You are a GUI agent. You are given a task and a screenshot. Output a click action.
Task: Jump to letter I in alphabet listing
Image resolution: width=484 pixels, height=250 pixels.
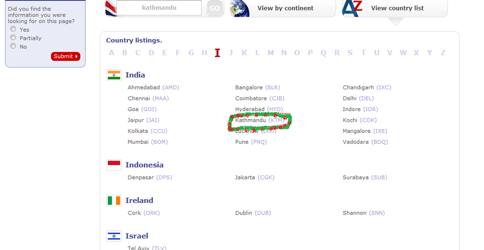[x=217, y=53]
